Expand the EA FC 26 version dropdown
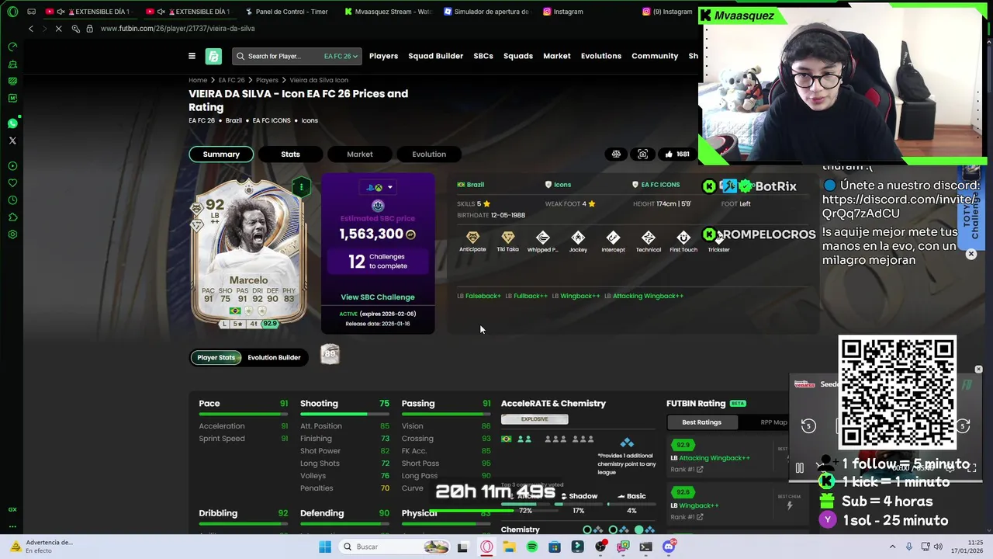The height and width of the screenshot is (559, 993). point(341,56)
